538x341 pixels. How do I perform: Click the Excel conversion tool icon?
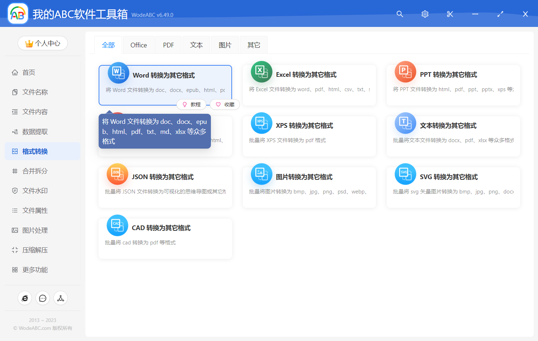click(x=261, y=72)
